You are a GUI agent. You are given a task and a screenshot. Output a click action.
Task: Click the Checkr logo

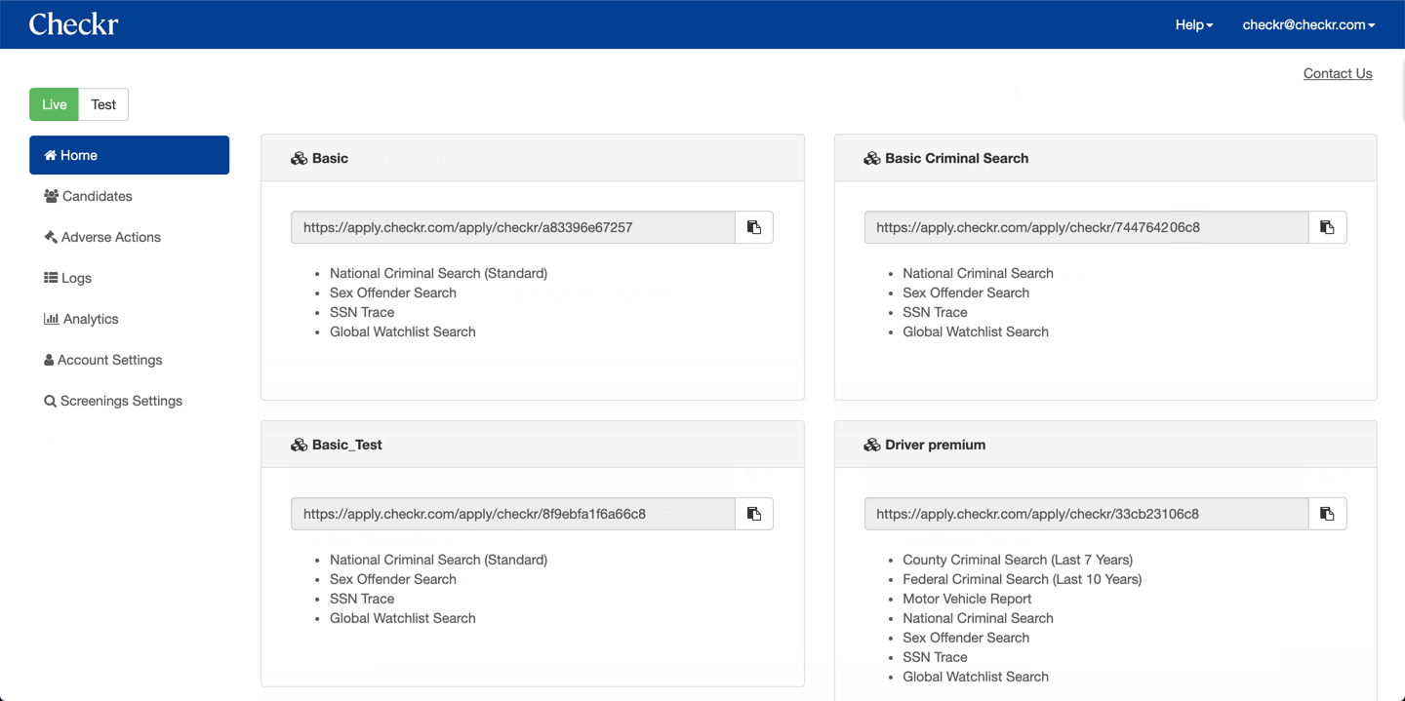[x=73, y=24]
